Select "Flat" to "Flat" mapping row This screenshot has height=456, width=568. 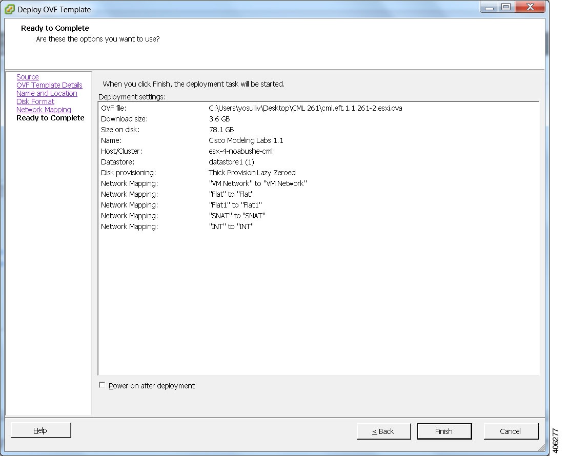231,194
